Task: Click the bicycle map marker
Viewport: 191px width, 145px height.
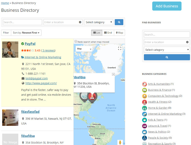Action: coord(84,97)
